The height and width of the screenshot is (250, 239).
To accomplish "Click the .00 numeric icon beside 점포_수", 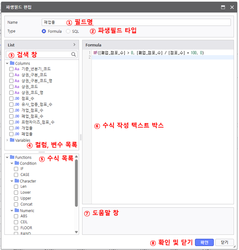I will [x=17, y=98].
